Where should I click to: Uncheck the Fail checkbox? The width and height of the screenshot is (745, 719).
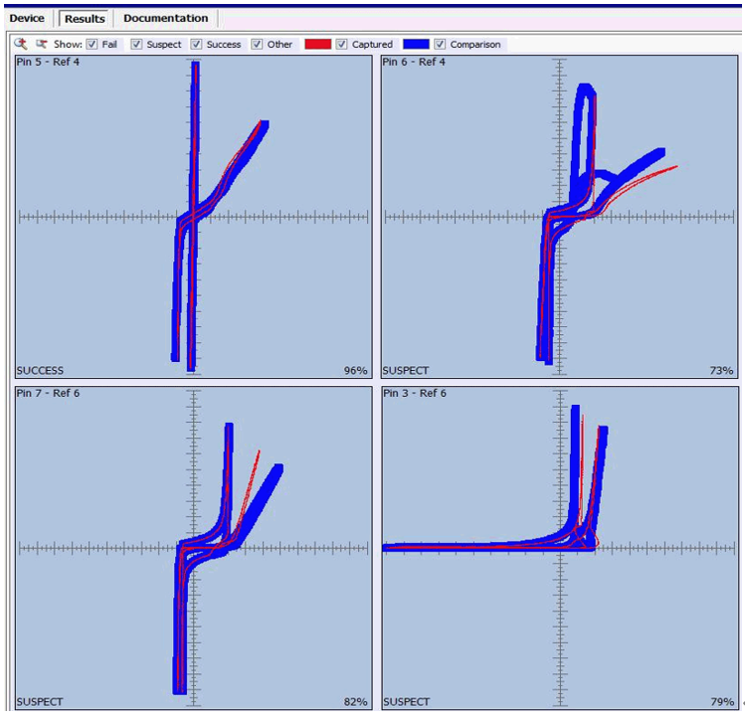(93, 45)
